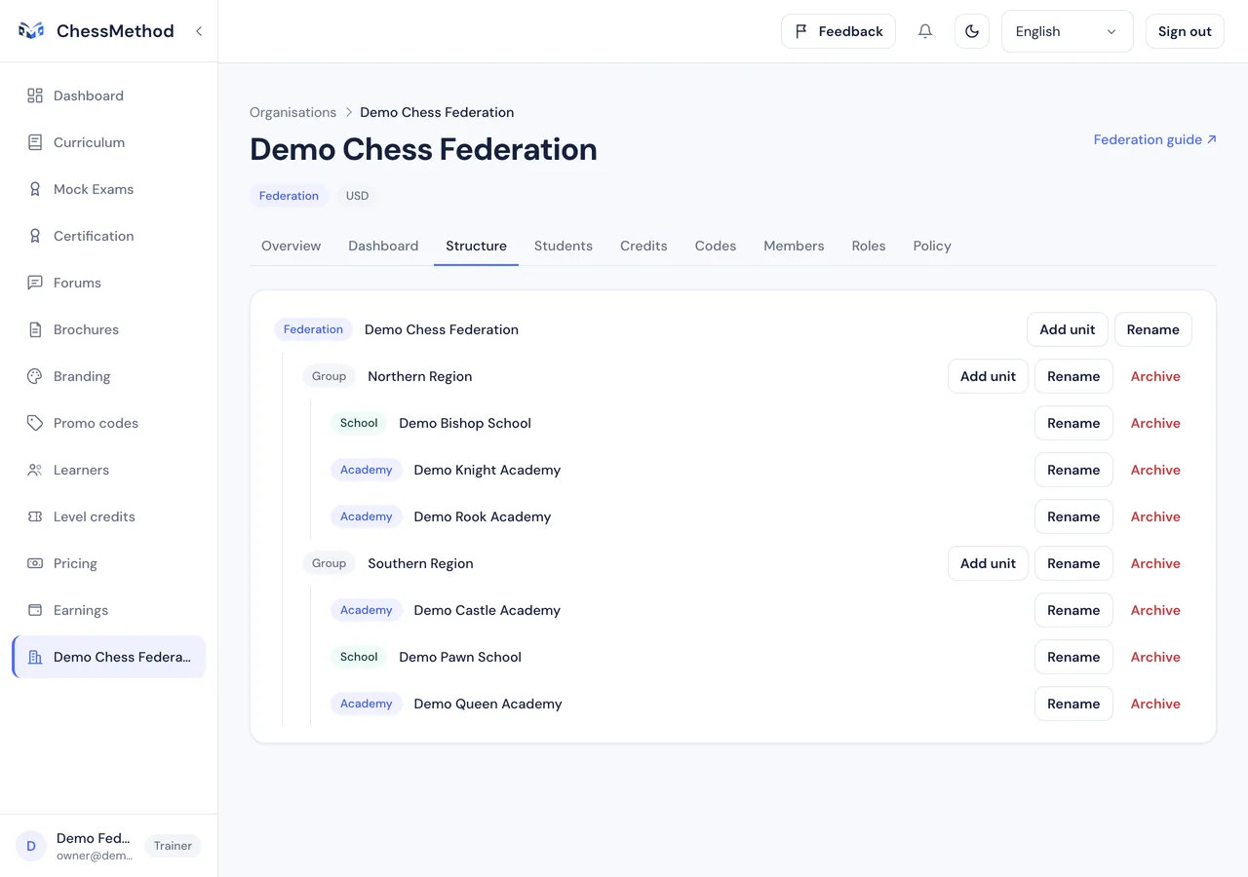Viewport: 1248px width, 877px height.
Task: Select the Demo Queen Academy row name
Action: coord(487,704)
